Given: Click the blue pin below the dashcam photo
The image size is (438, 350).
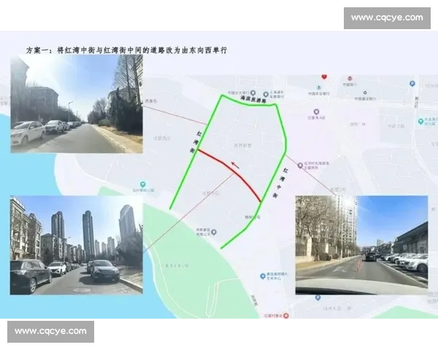Looking at the screenshot, I should 318,297.
